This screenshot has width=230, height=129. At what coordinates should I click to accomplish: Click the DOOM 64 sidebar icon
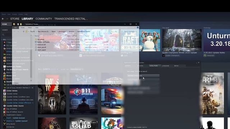click(5, 127)
